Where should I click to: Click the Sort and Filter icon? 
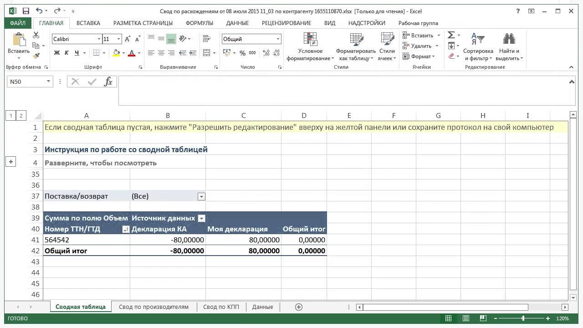click(x=478, y=40)
